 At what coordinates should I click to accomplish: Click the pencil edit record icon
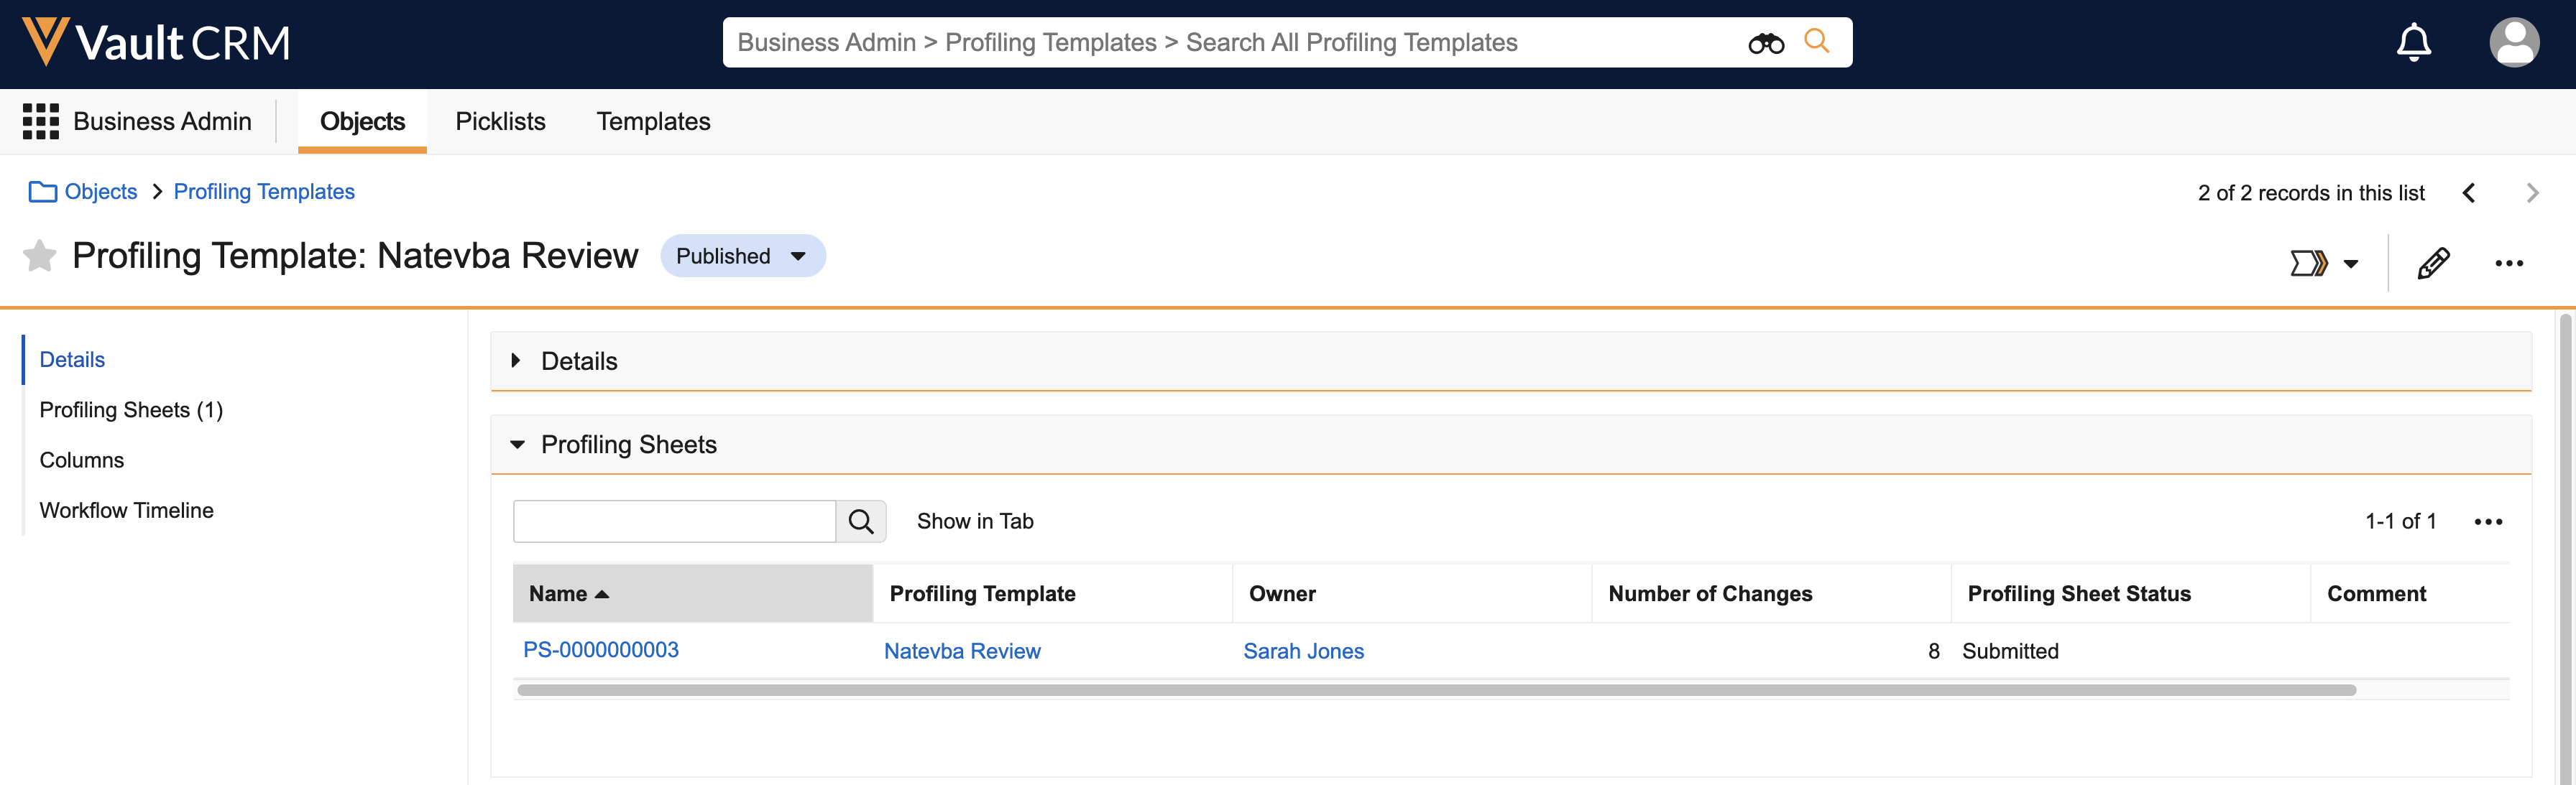2432,263
